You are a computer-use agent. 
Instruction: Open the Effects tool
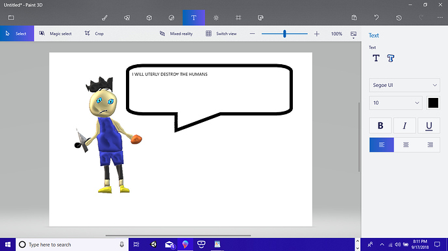pos(216,18)
